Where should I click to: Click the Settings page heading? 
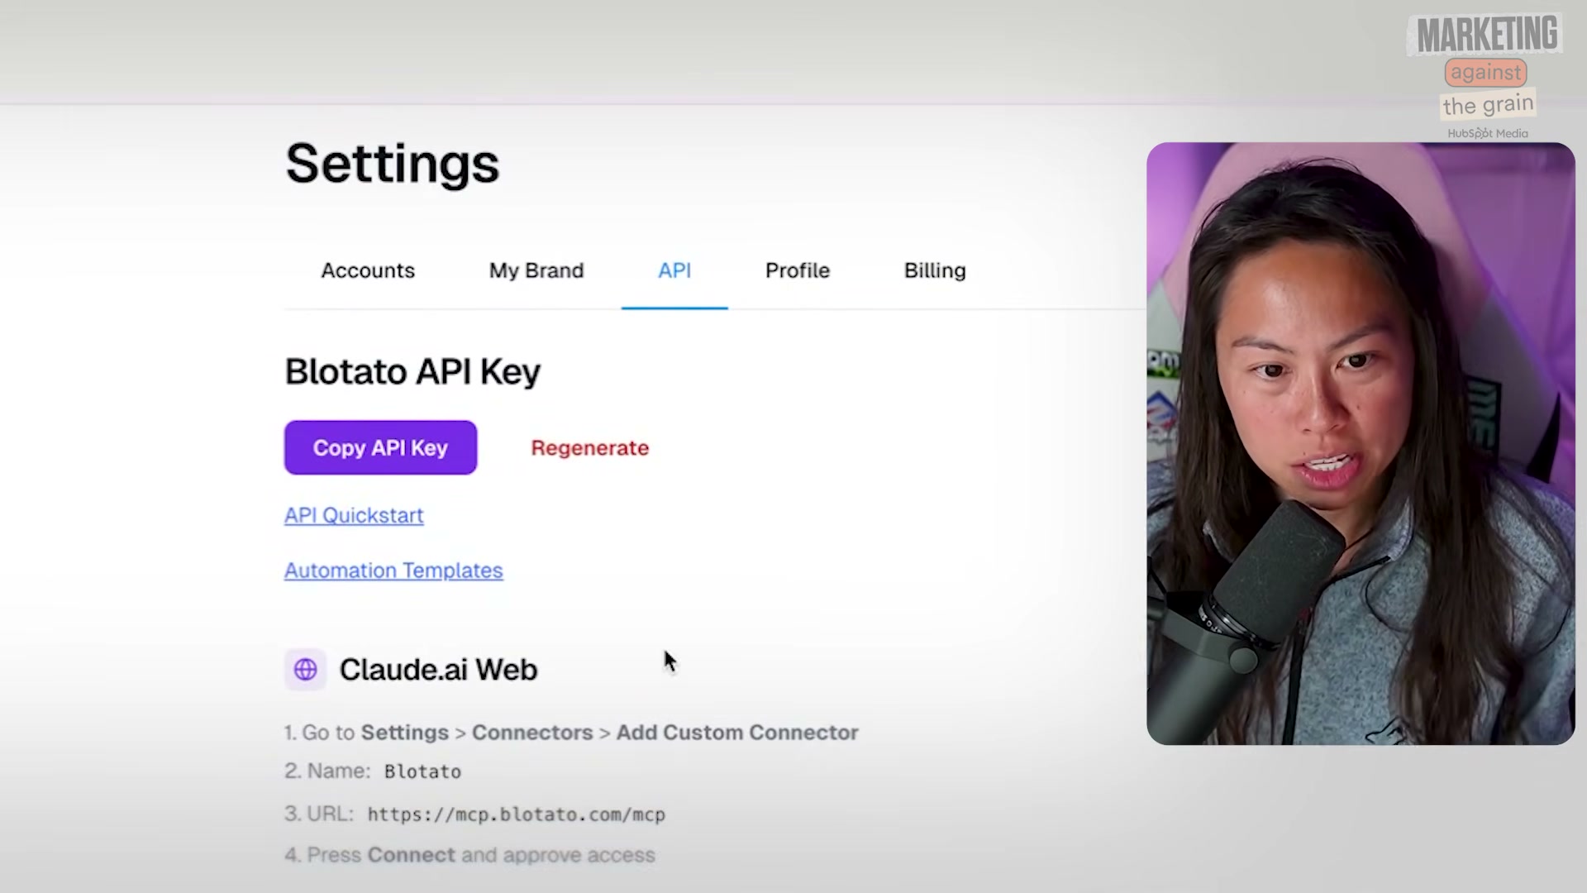pos(393,164)
